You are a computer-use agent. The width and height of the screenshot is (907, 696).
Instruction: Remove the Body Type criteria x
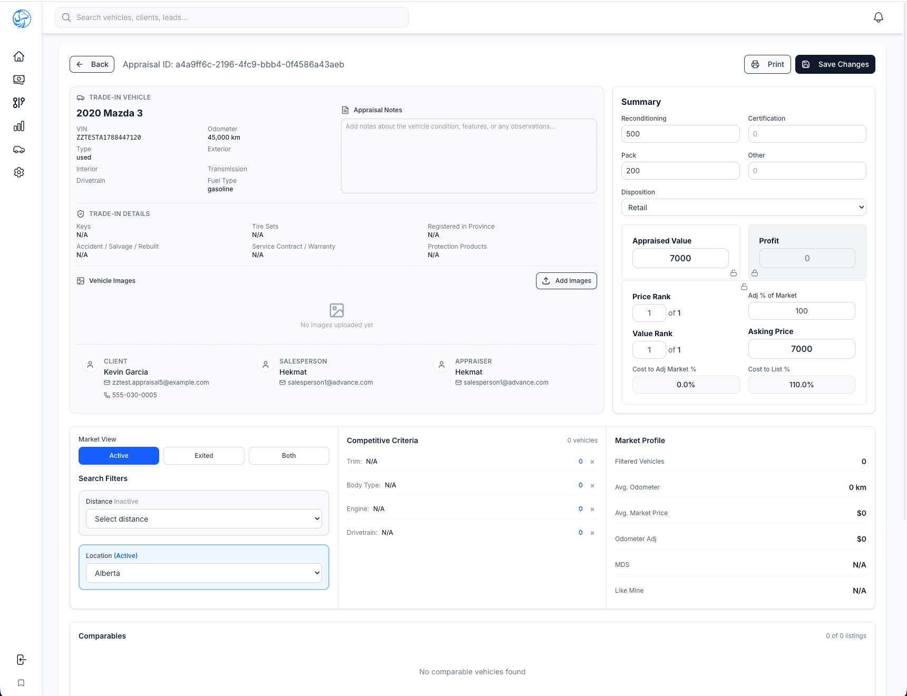pyautogui.click(x=592, y=486)
